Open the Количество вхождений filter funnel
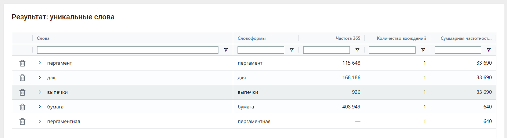Viewport: 507px width, 138px height. (x=423, y=50)
